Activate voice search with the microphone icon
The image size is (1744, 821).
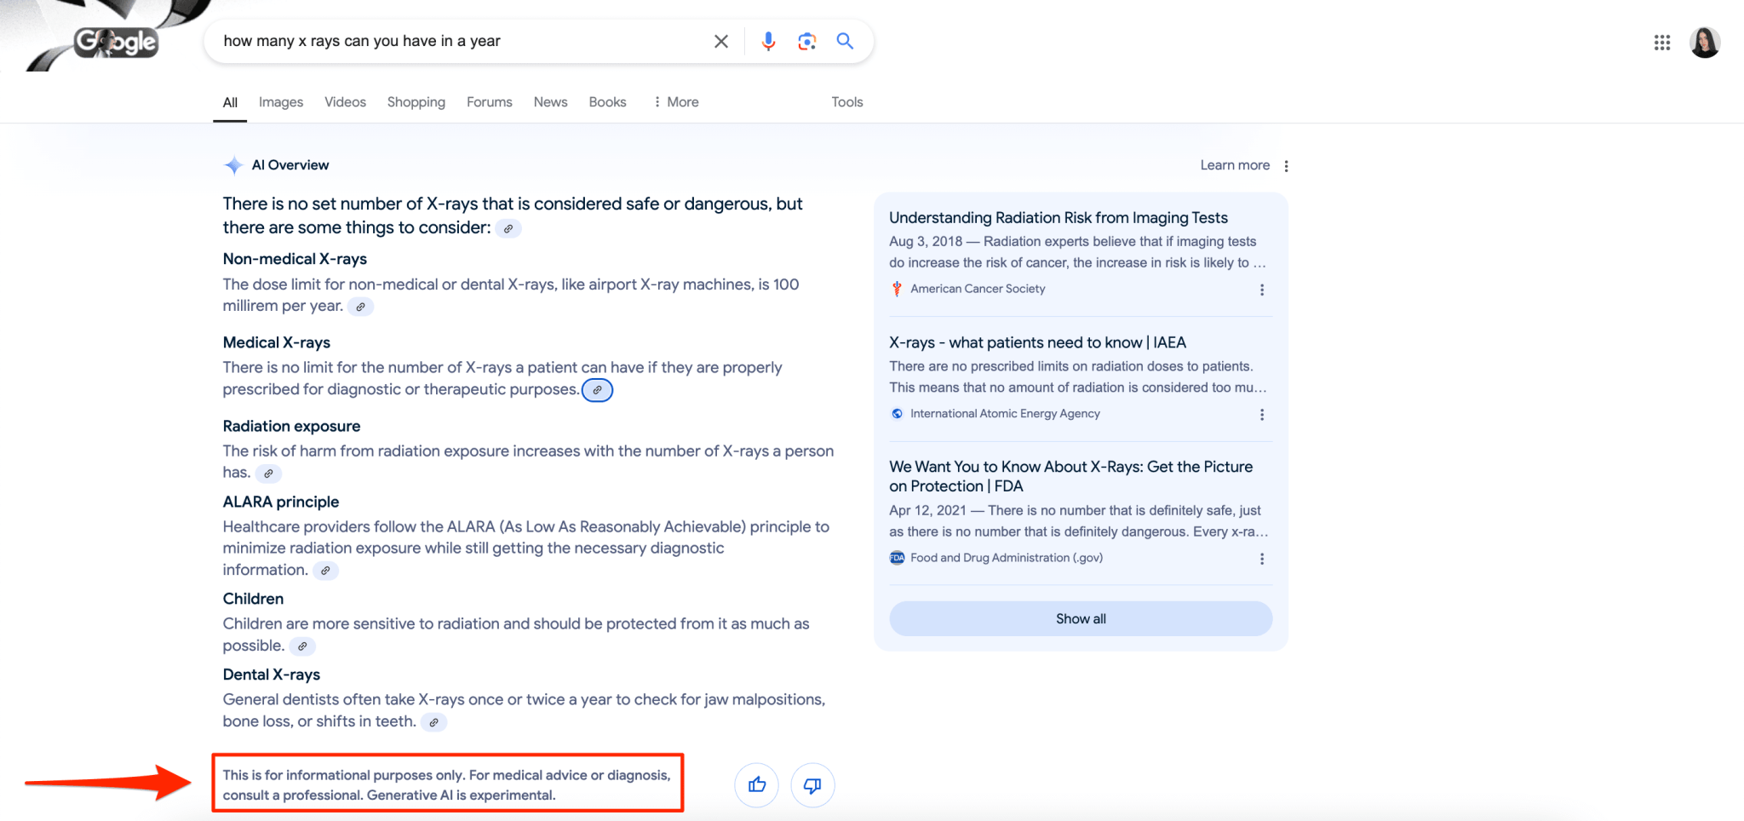(x=768, y=41)
